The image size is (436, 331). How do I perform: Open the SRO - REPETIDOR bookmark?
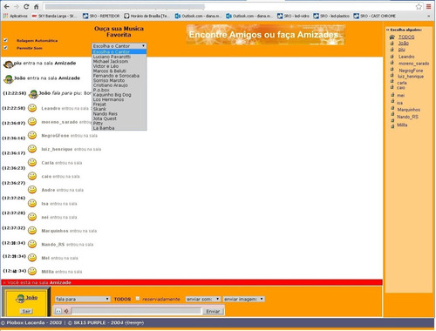(101, 16)
